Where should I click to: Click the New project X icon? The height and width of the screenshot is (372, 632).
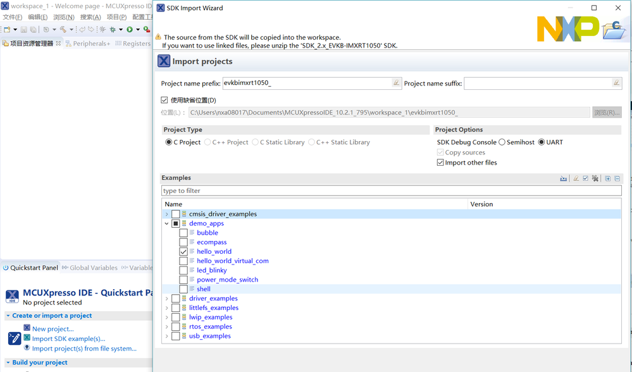coord(27,328)
